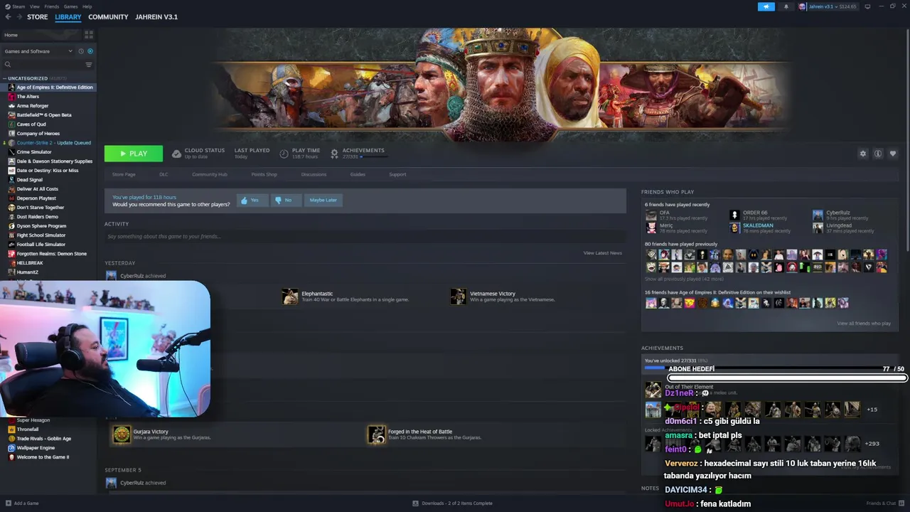Add the game to favorites heart icon
910x512 pixels.
(893, 154)
